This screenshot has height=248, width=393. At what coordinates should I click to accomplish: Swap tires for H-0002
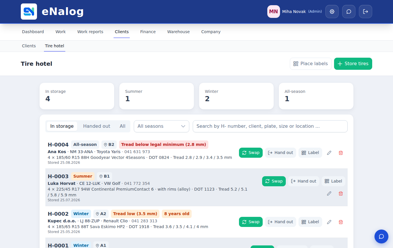[251, 222]
